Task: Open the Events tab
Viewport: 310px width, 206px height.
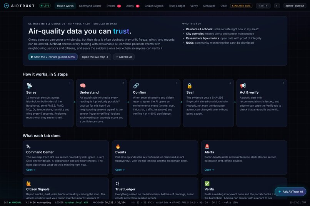Action: coord(111,6)
